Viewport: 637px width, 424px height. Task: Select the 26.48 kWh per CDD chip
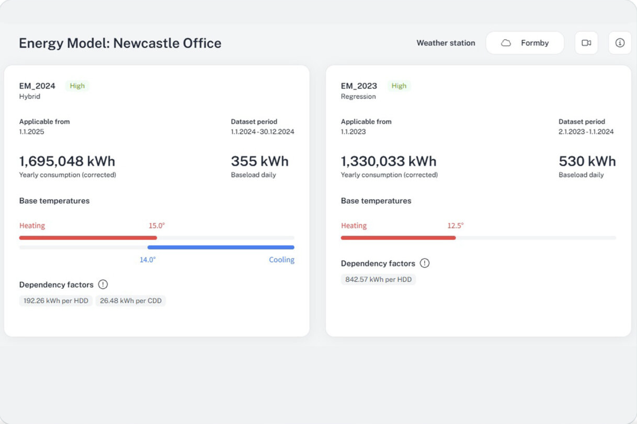(x=130, y=301)
